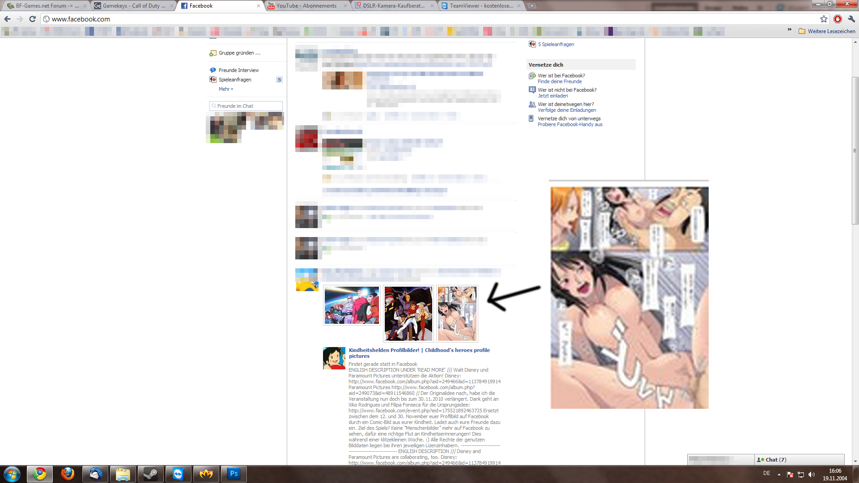Click the volume speaker tray icon
This screenshot has height=483, width=859.
812,475
